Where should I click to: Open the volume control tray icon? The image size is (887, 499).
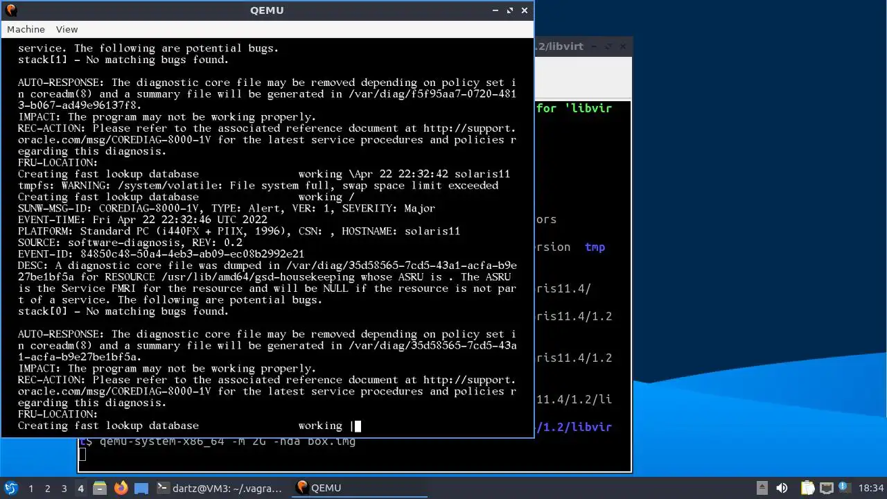click(782, 488)
